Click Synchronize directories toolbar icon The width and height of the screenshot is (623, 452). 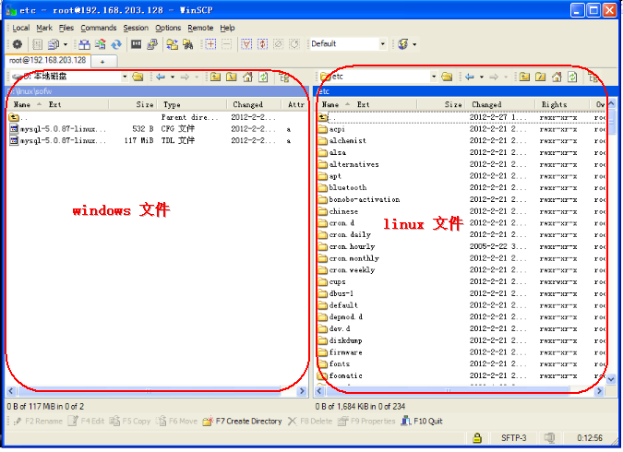click(100, 44)
